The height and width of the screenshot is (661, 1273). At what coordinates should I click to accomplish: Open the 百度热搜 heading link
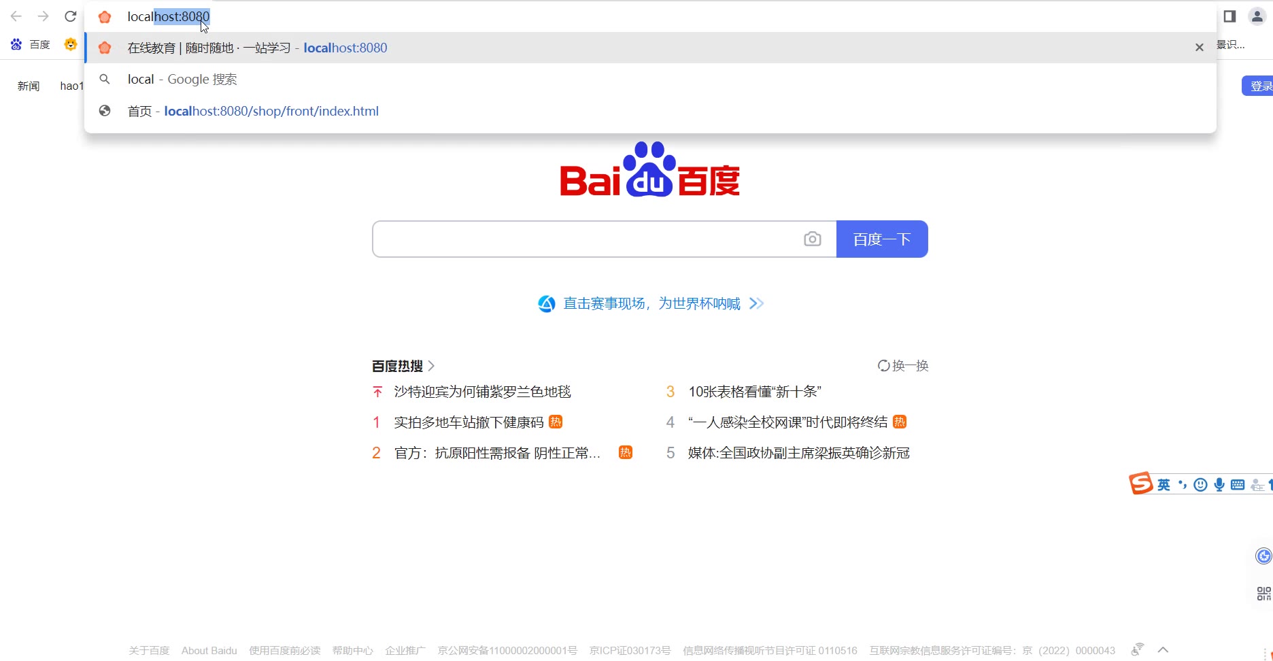pos(403,366)
